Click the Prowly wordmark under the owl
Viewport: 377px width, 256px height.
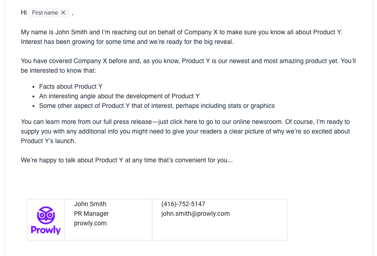click(46, 230)
